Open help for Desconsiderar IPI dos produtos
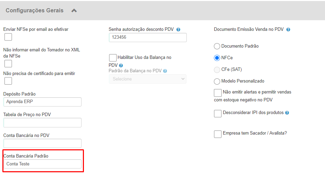The height and width of the screenshot is (175, 325). pyautogui.click(x=287, y=113)
